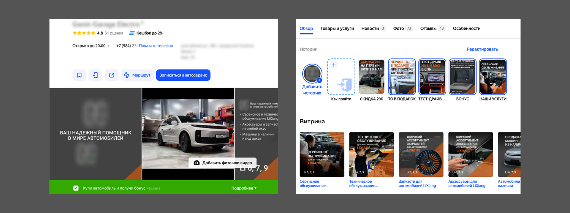Click Записаться в автосервис button

[183, 75]
